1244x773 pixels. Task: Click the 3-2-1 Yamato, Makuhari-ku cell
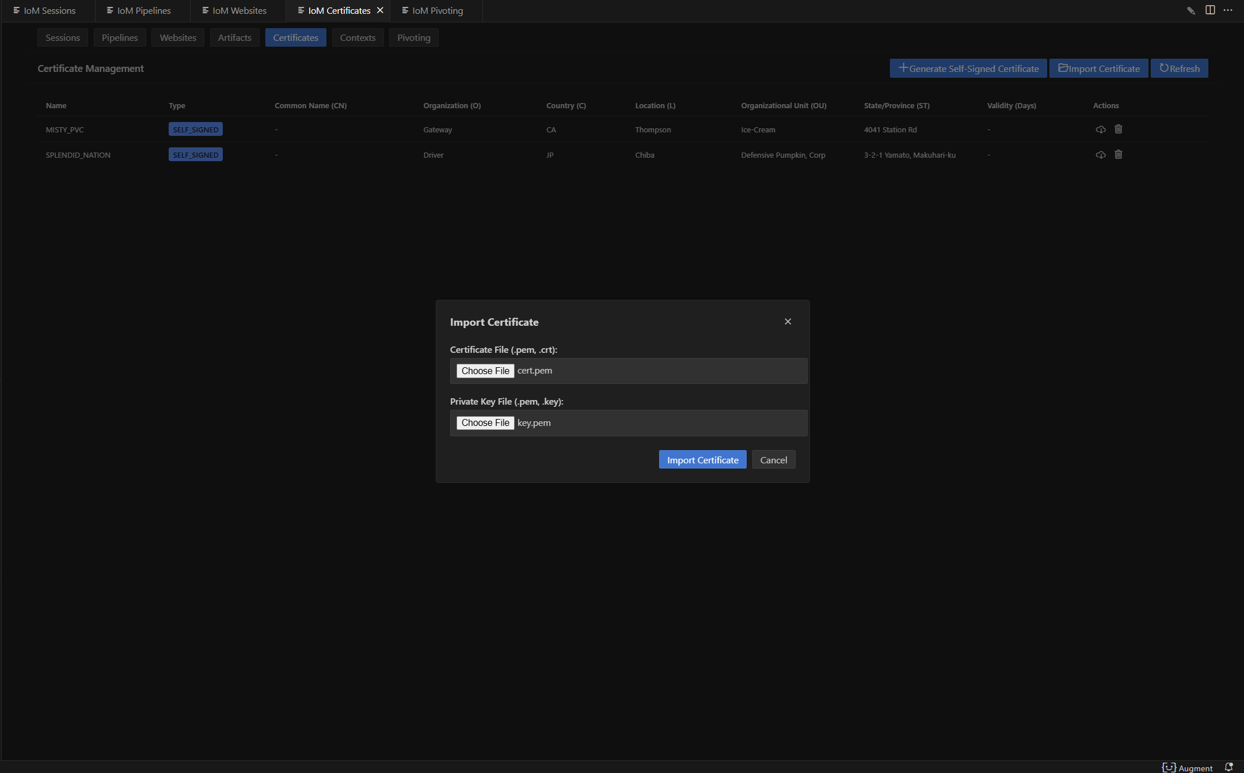(x=910, y=155)
